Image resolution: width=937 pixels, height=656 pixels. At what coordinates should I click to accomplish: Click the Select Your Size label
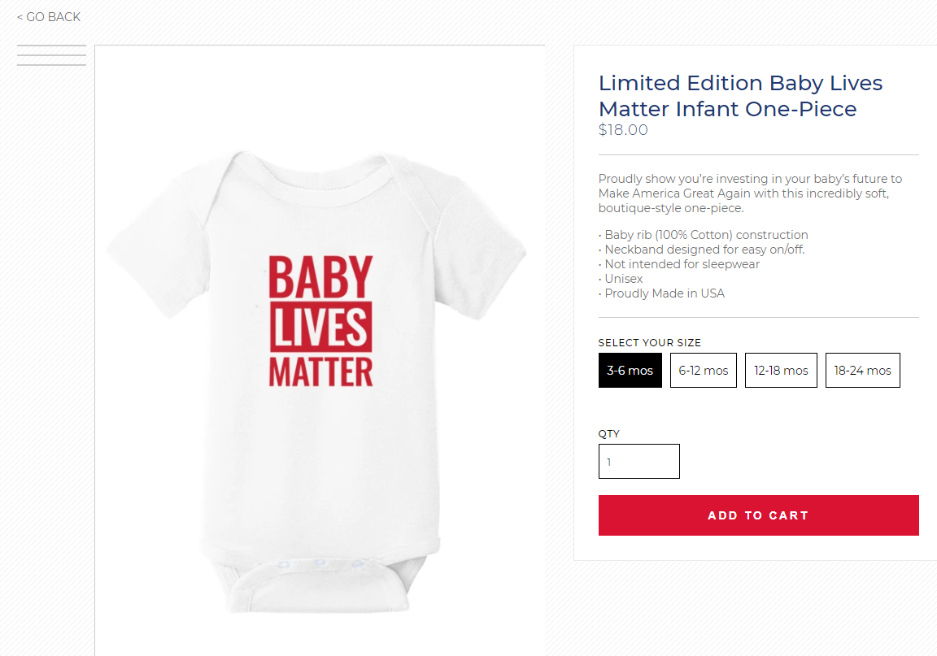coord(649,343)
